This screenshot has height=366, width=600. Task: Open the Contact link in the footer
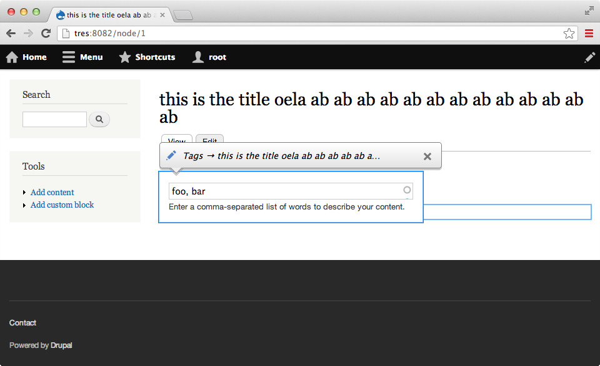[22, 322]
